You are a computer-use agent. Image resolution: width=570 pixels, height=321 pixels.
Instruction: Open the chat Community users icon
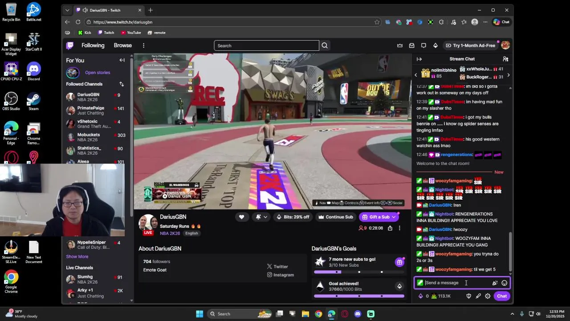coord(505,59)
